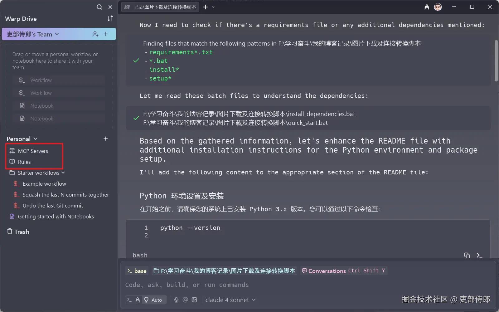Attach context with the @ icon

tap(185, 300)
